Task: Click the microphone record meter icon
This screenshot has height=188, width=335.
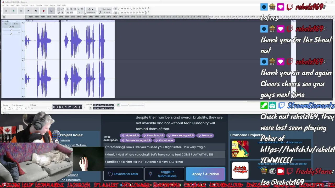Action: click(x=116, y=9)
